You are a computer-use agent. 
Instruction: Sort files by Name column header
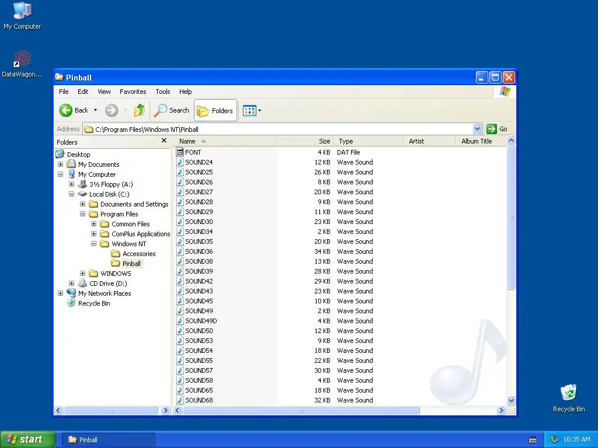click(x=225, y=141)
